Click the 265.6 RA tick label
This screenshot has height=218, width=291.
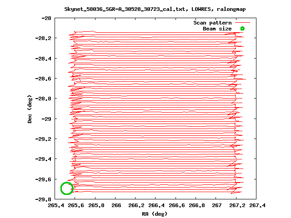pyautogui.click(x=76, y=205)
